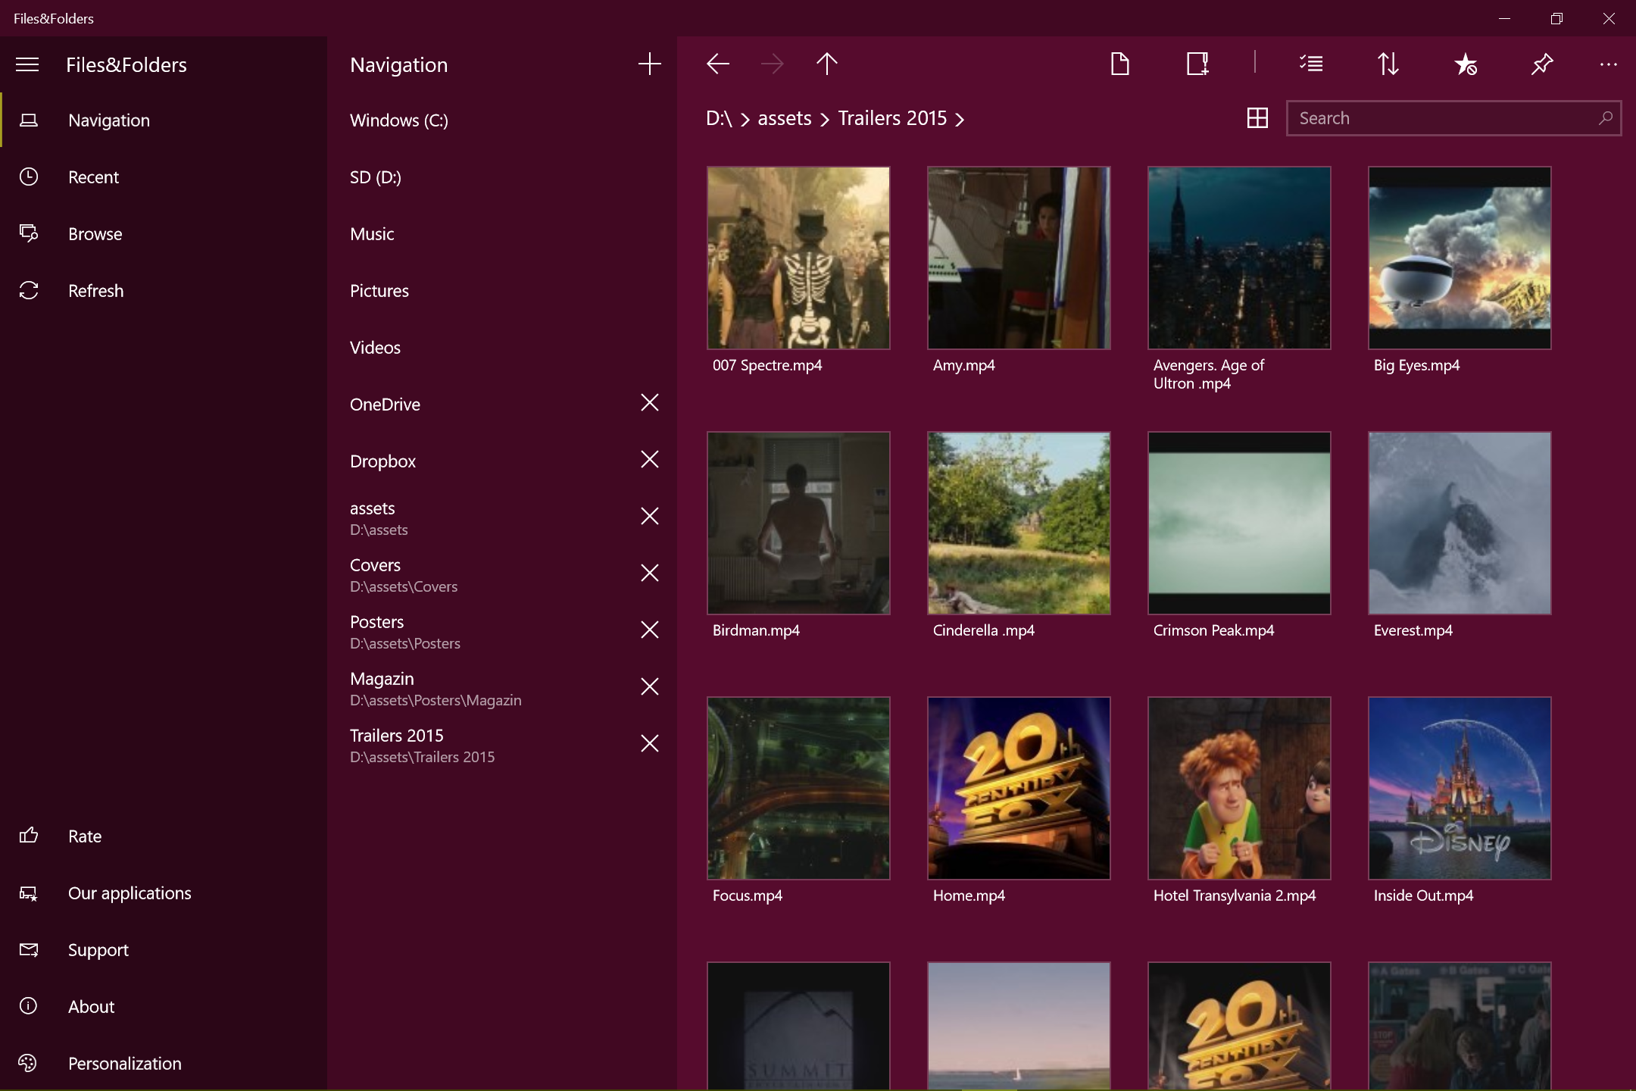
Task: Remove Trailers 2015 shortcut
Action: [x=650, y=743]
